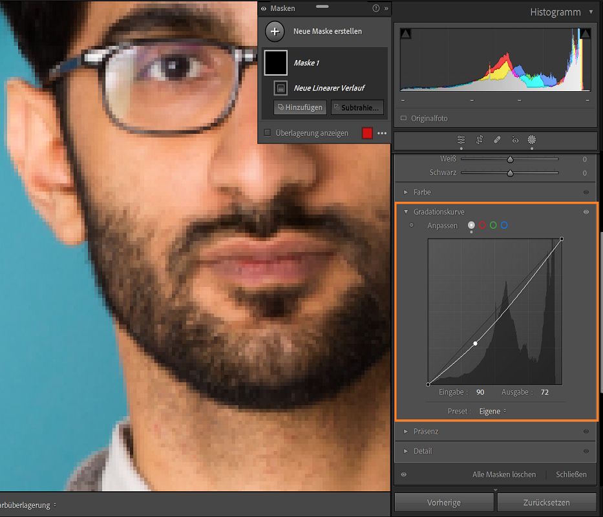Image resolution: width=603 pixels, height=517 pixels.
Task: Click the Schwarz slider handle
Action: coord(510,173)
